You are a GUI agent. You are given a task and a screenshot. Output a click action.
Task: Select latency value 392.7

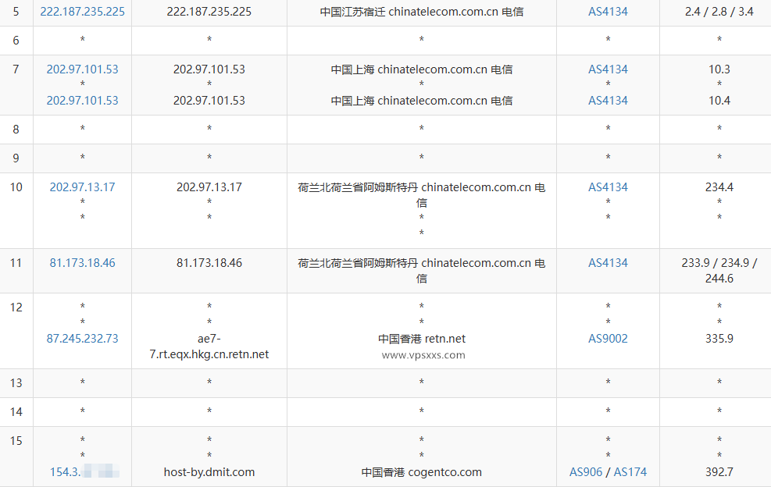click(x=719, y=472)
